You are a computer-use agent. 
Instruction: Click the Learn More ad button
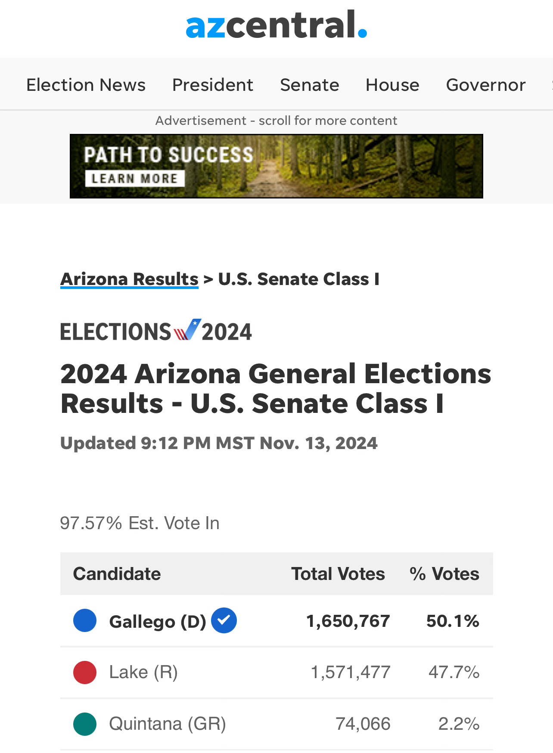point(135,178)
